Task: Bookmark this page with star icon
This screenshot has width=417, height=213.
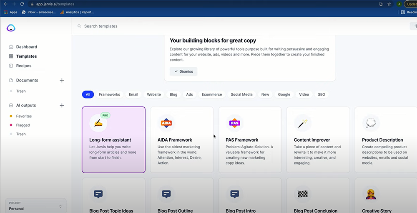Action: (x=389, y=4)
